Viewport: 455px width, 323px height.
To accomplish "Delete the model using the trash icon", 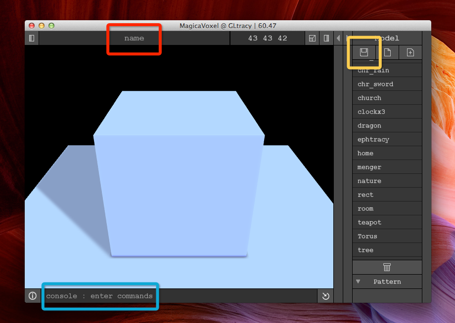I will pos(387,267).
